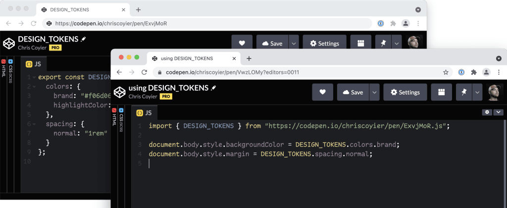507x208 pixels.
Task: Select JS editor tab in back window
Action: coord(34,64)
